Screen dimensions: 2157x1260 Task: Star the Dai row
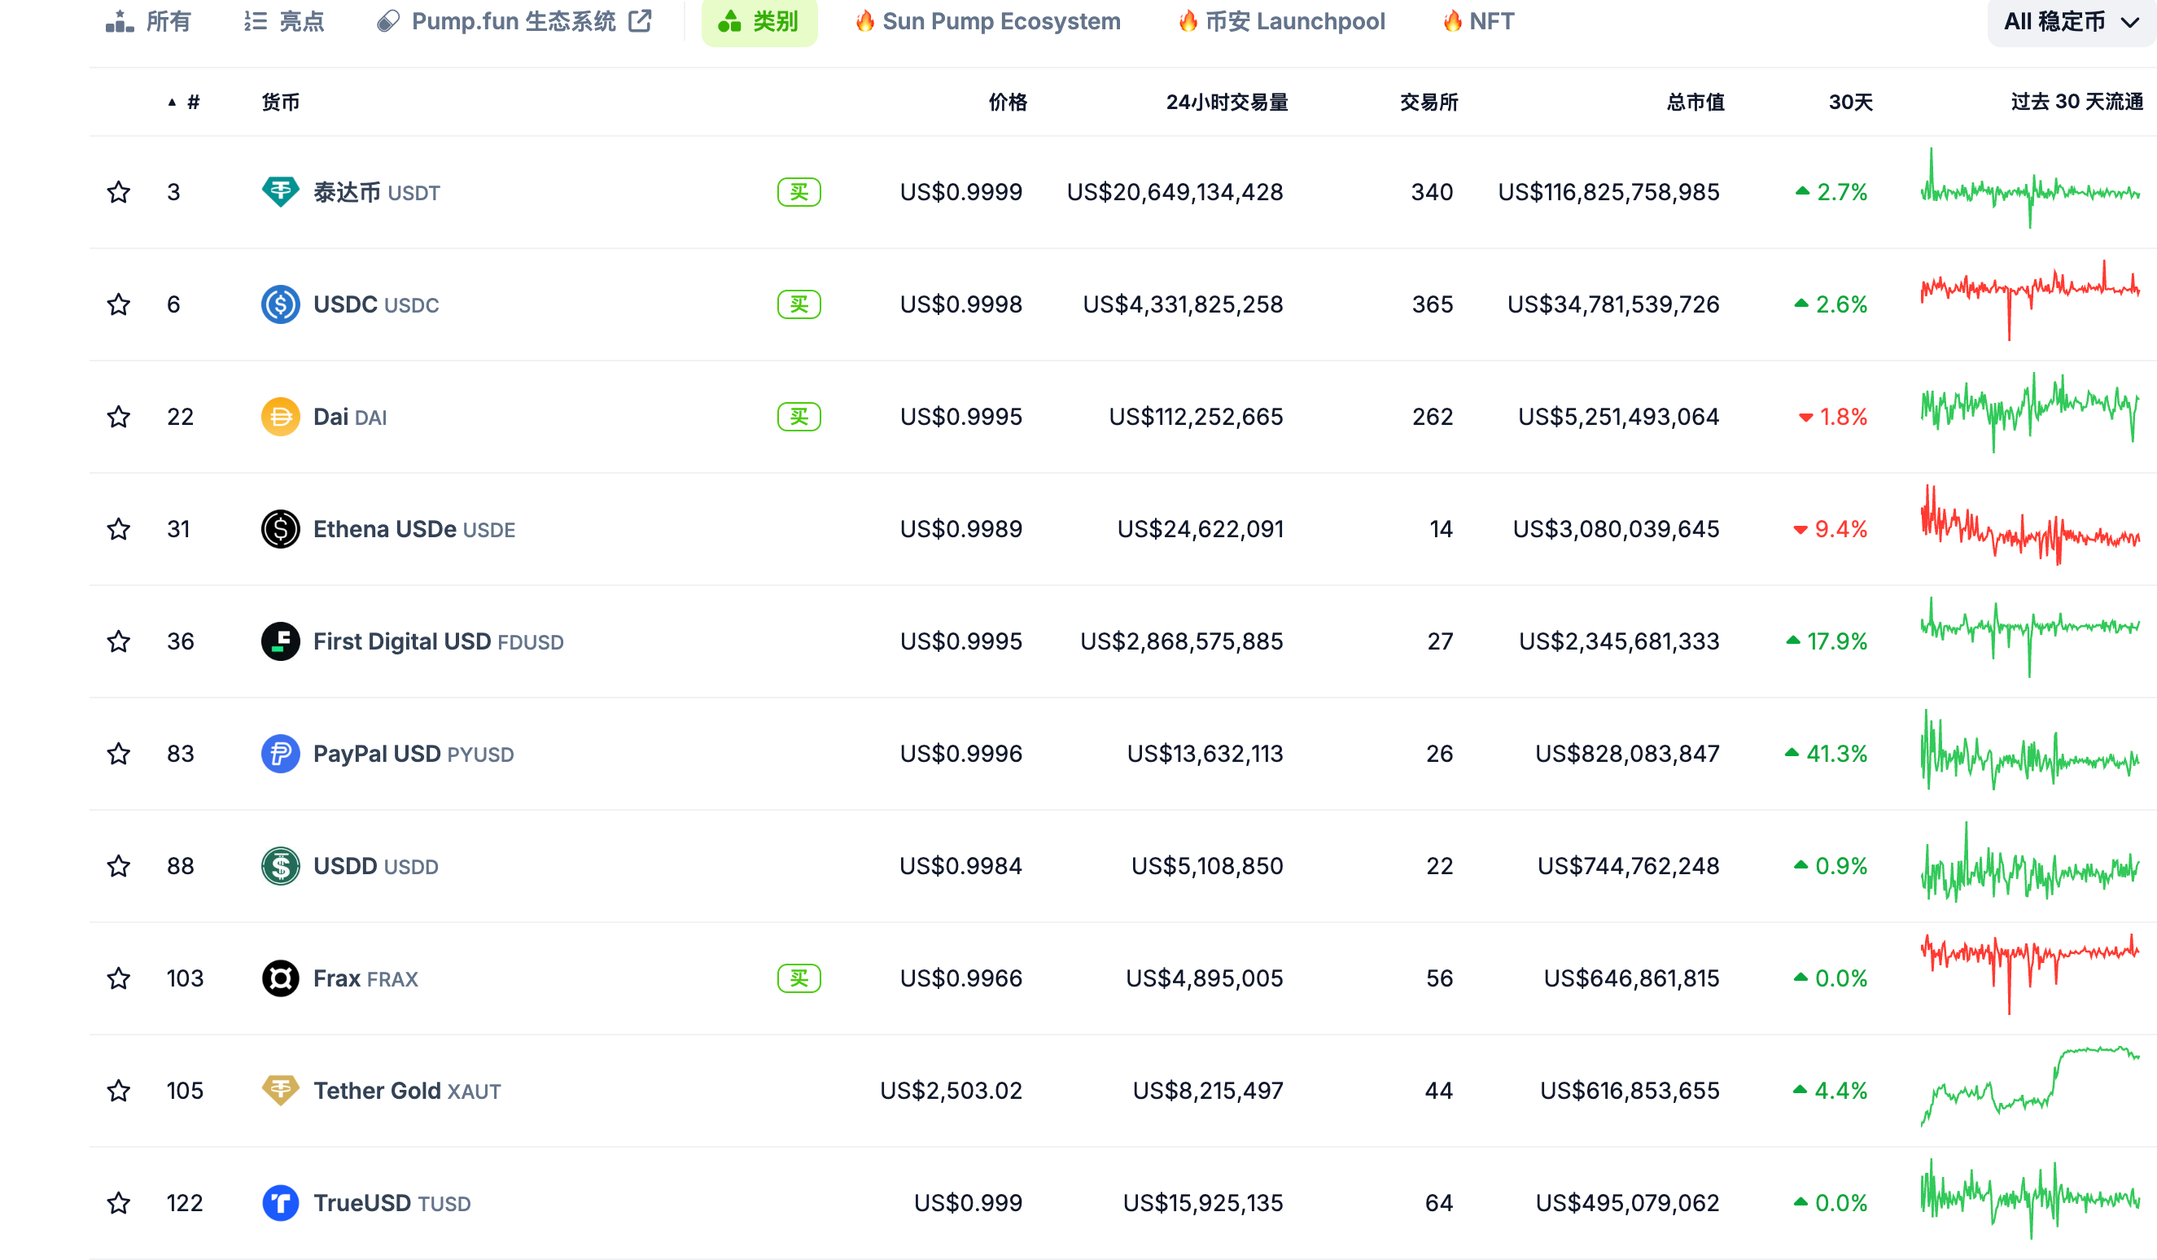(119, 417)
